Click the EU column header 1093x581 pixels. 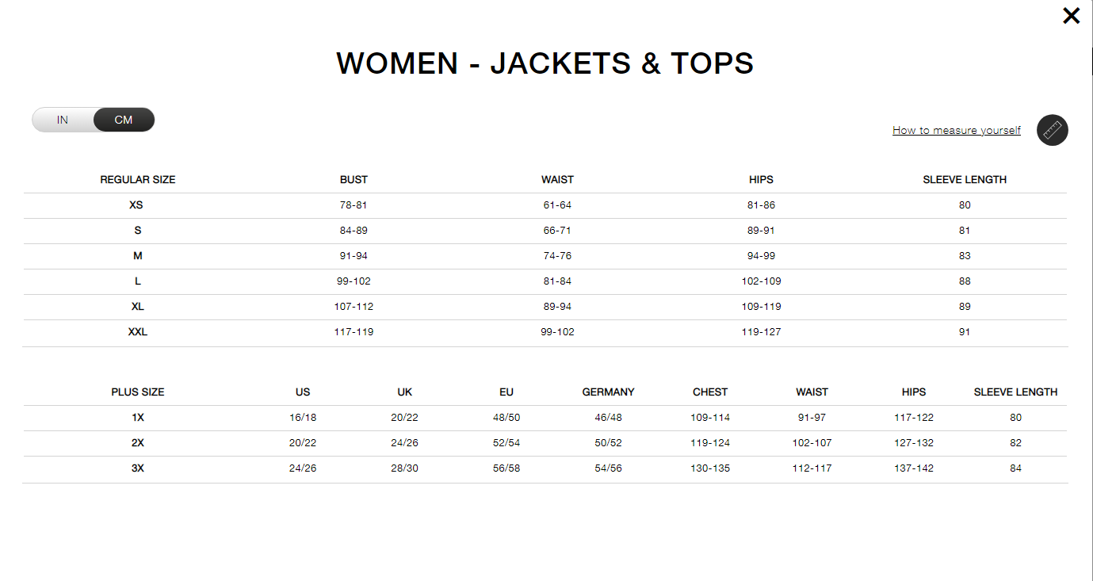(x=506, y=392)
